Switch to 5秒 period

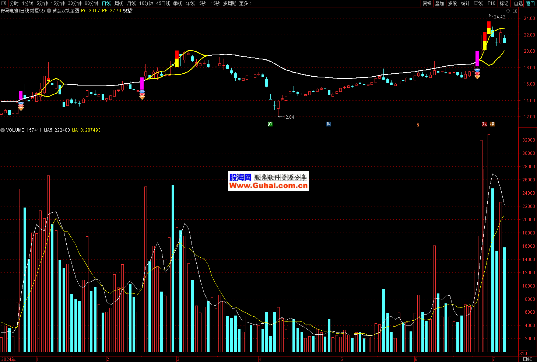click(x=203, y=3)
